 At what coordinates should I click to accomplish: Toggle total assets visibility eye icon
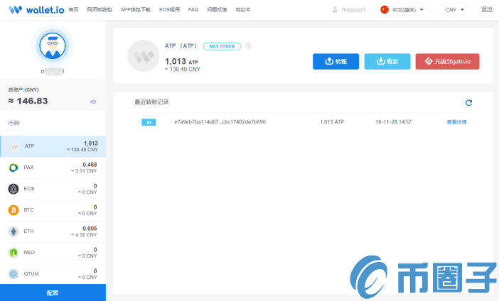click(93, 102)
